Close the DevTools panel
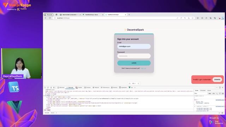 click(223, 87)
